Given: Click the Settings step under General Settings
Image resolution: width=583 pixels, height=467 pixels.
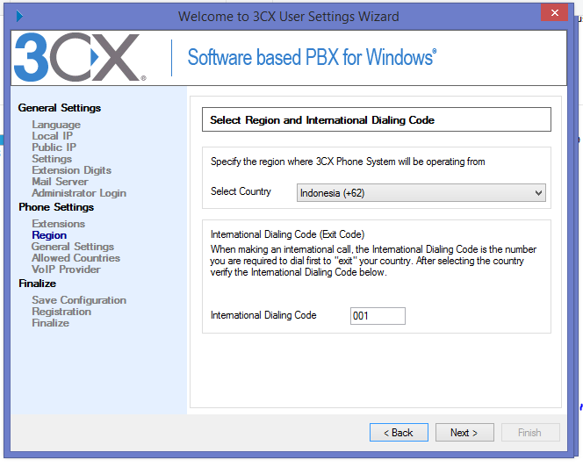Looking at the screenshot, I should (x=52, y=159).
